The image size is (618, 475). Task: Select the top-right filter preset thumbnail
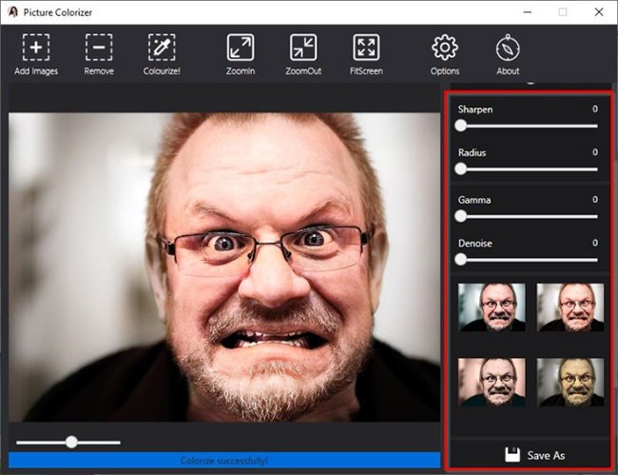tap(570, 307)
